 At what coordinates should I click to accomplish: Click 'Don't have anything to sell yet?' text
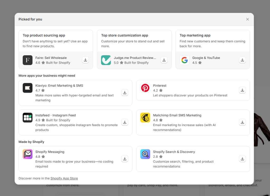pyautogui.click(x=55, y=44)
